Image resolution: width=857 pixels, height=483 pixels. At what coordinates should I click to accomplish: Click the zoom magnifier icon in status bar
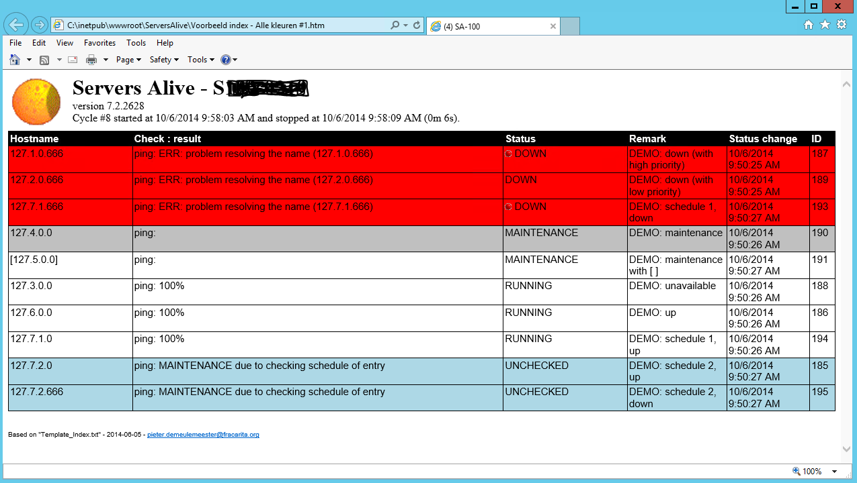click(x=797, y=471)
